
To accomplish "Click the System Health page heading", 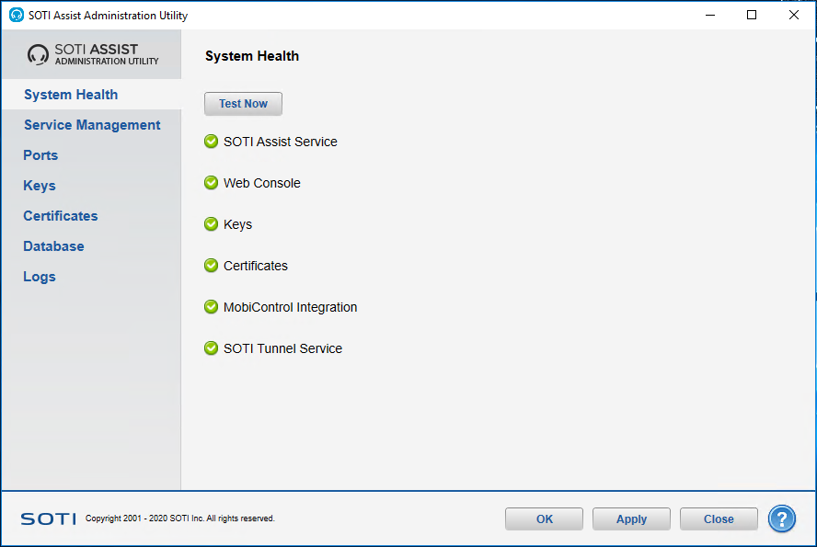I will [252, 56].
